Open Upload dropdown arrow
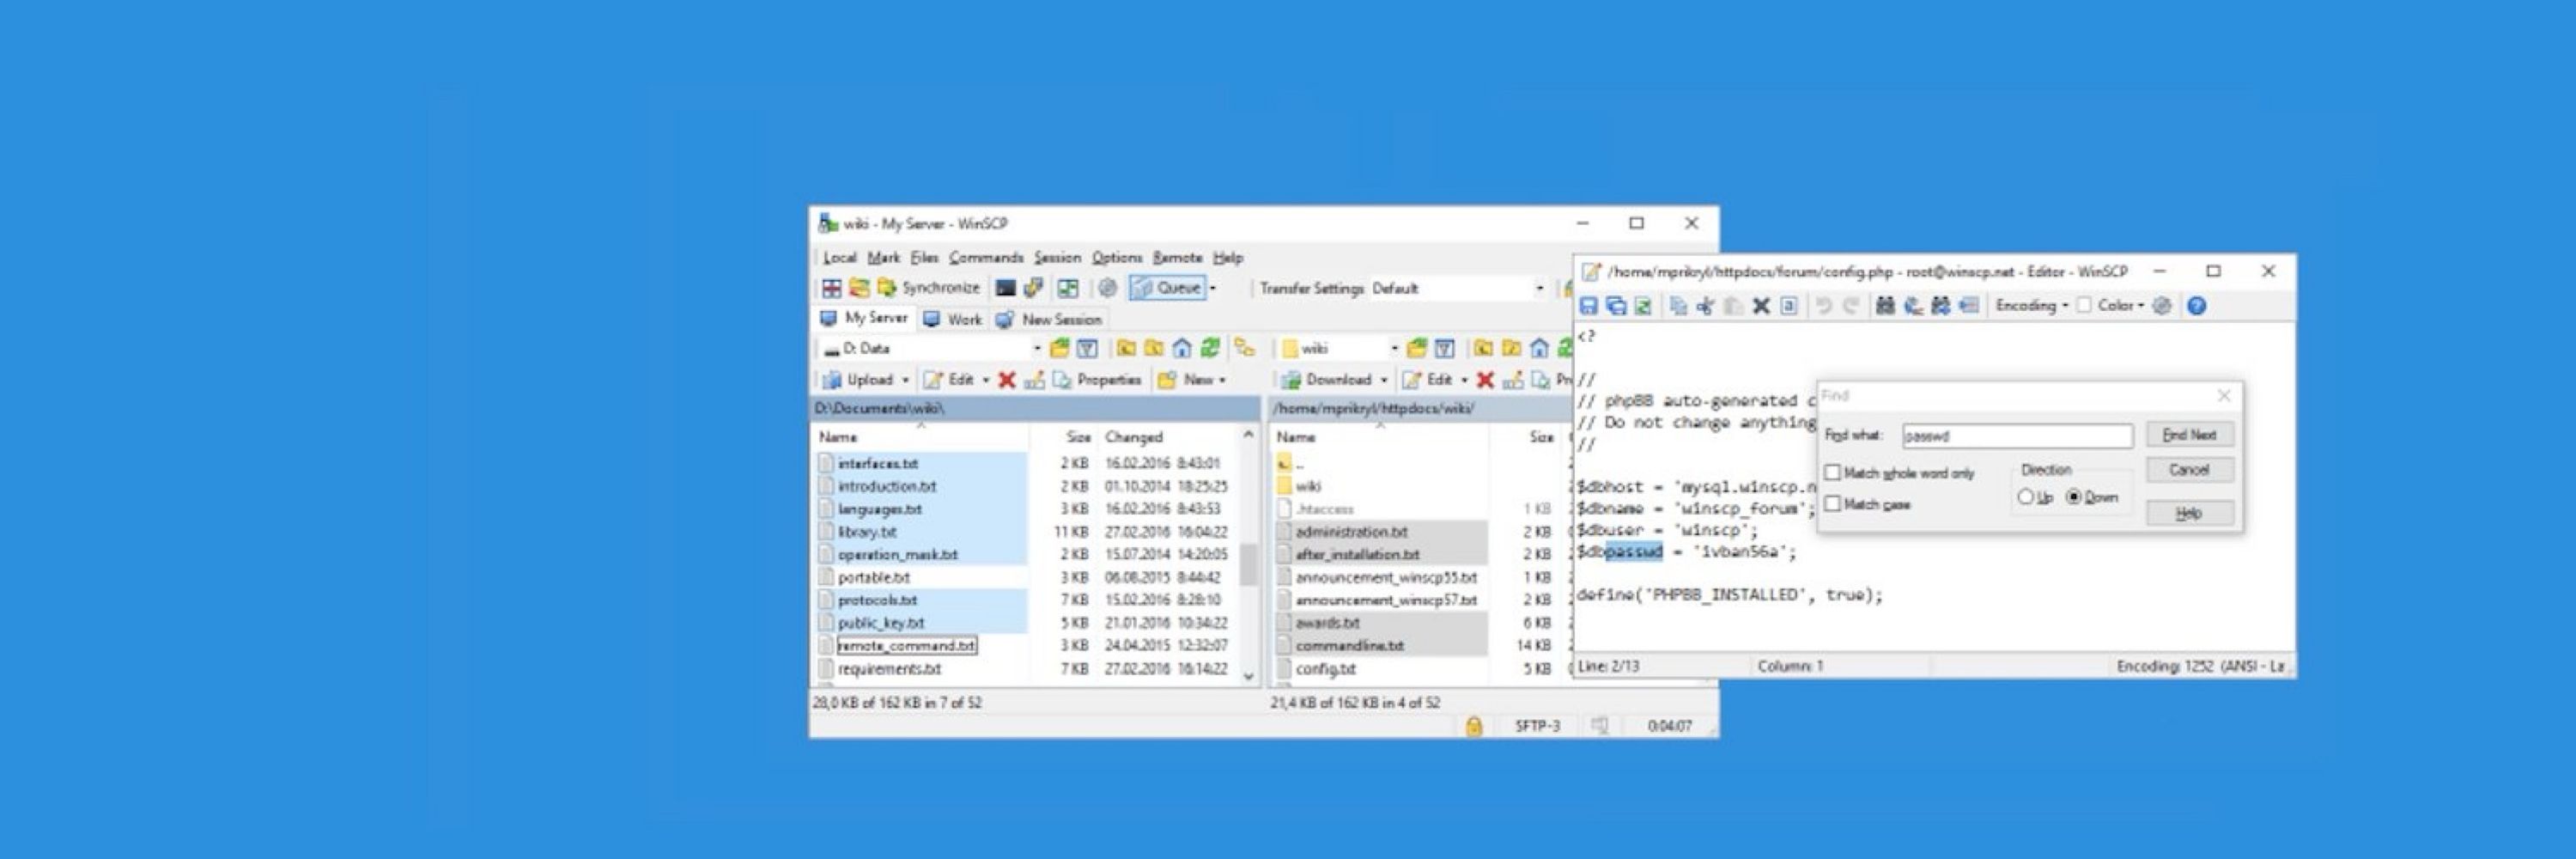This screenshot has height=859, width=2576. pyautogui.click(x=905, y=380)
